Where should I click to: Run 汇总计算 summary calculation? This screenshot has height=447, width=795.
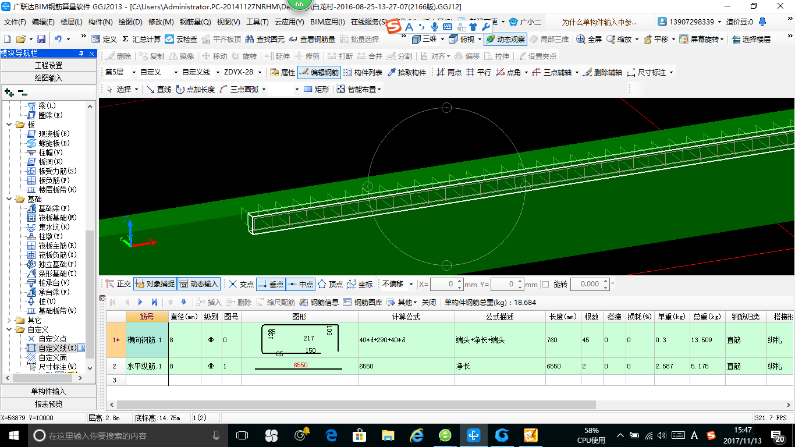[x=141, y=39]
